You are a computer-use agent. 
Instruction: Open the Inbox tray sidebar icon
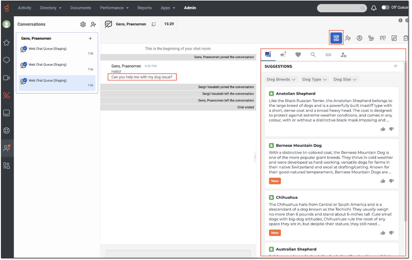click(x=6, y=113)
